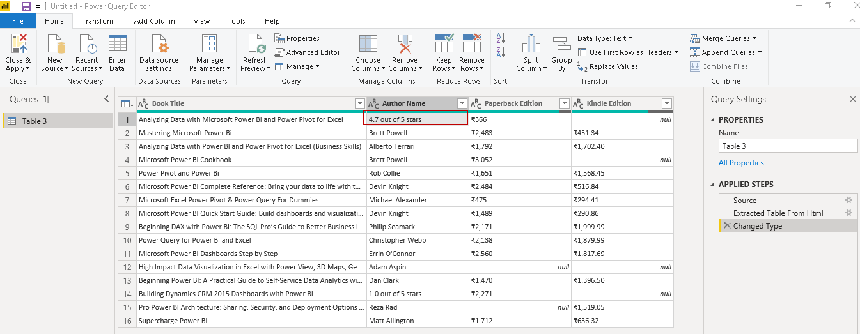The image size is (860, 334).
Task: Collapse the PROPERTIES section
Action: point(714,120)
